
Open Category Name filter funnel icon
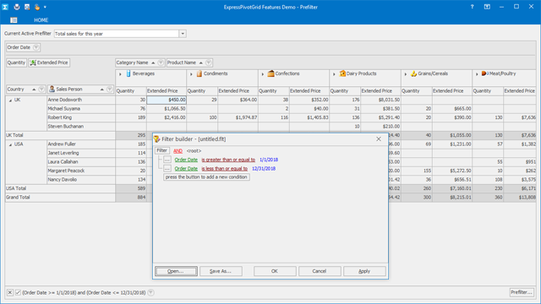point(161,62)
